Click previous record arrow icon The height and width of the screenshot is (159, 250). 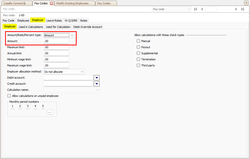click(x=202, y=9)
